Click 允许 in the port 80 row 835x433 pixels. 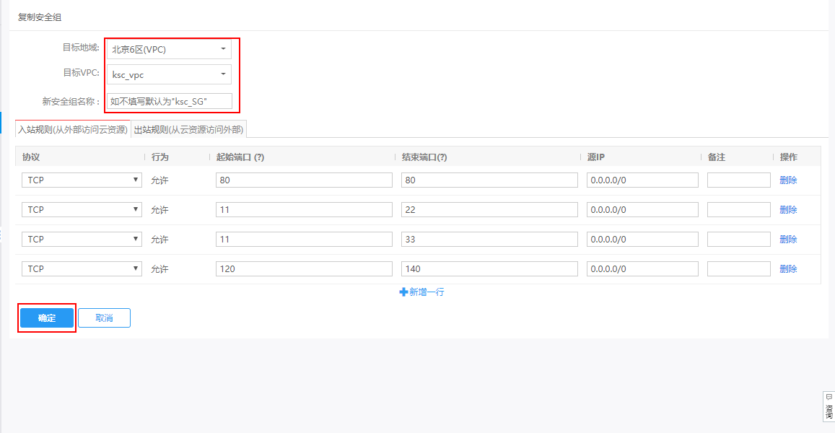(159, 180)
